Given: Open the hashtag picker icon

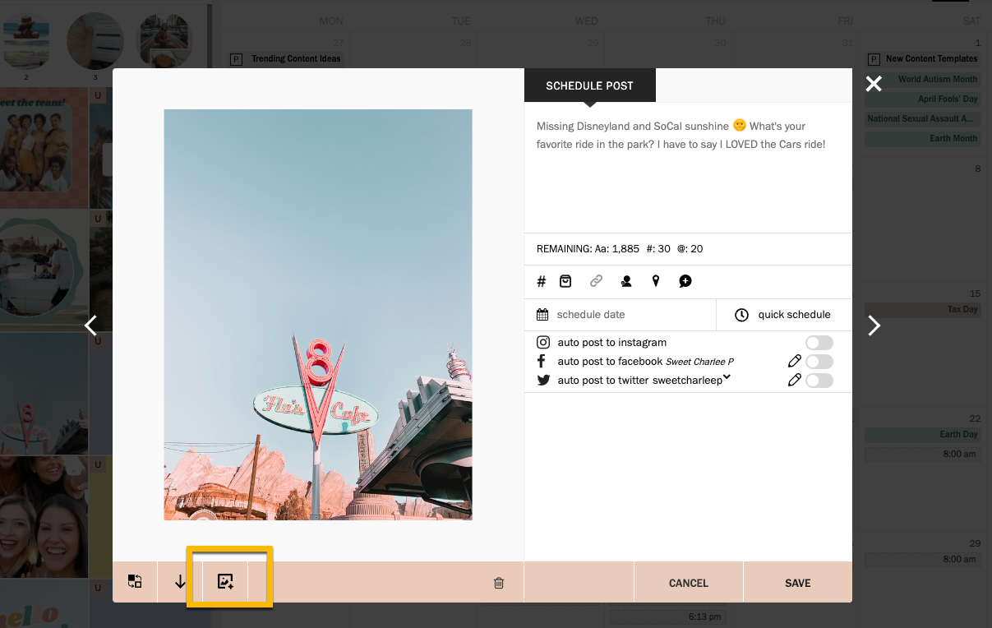Looking at the screenshot, I should (542, 282).
